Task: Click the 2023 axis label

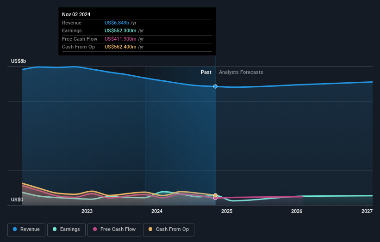Action: click(87, 212)
